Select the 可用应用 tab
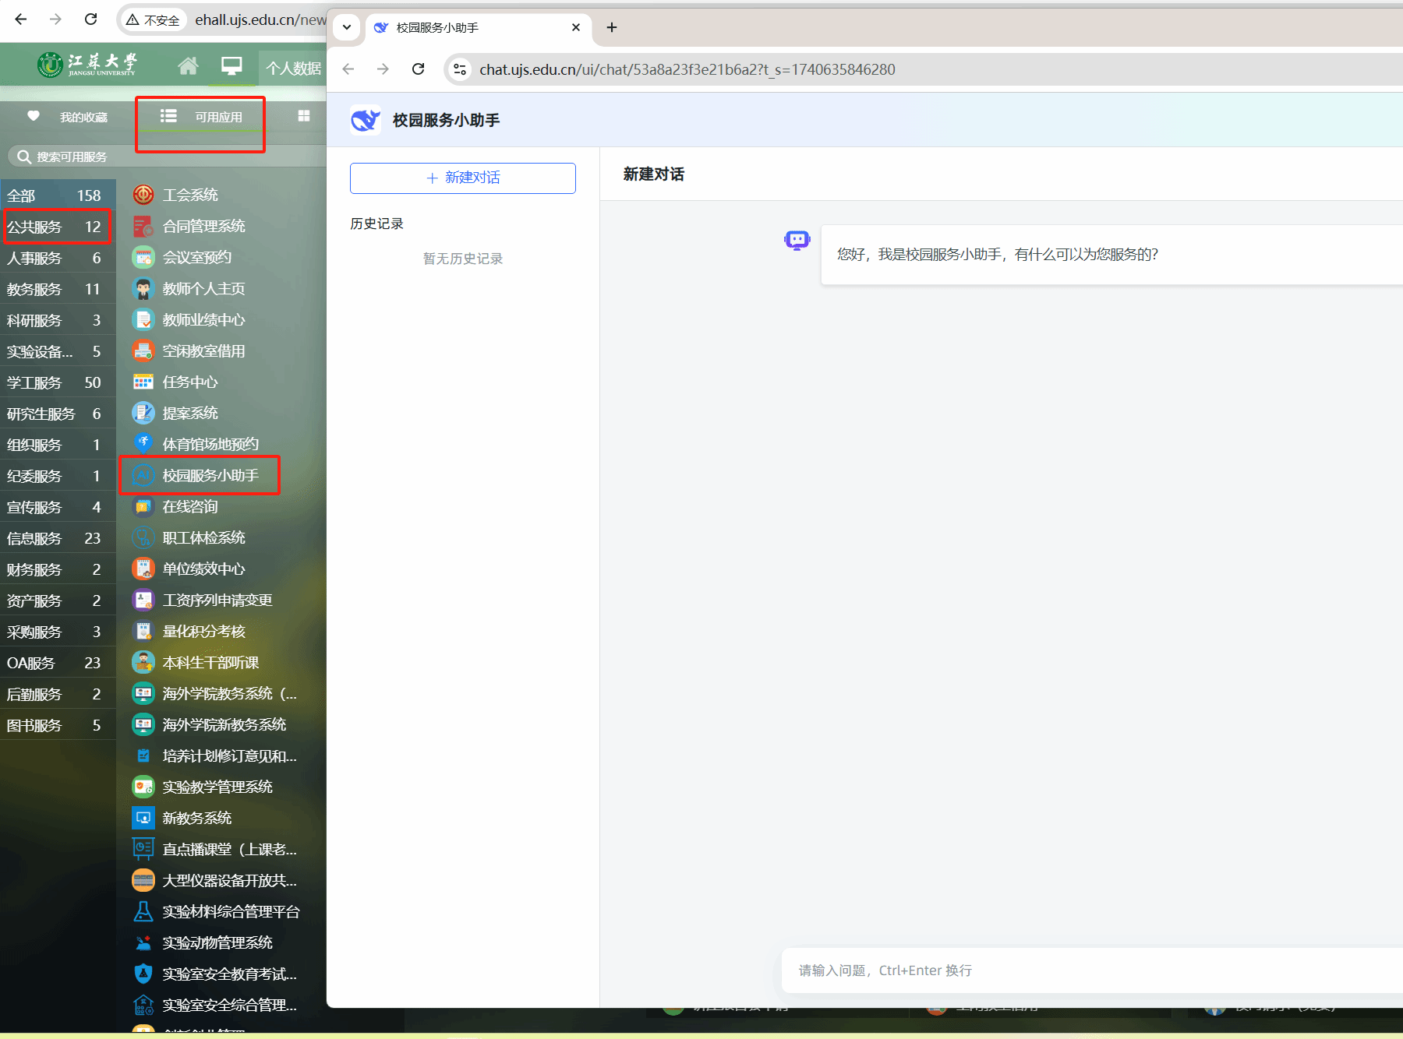Image resolution: width=1403 pixels, height=1039 pixels. [x=201, y=117]
